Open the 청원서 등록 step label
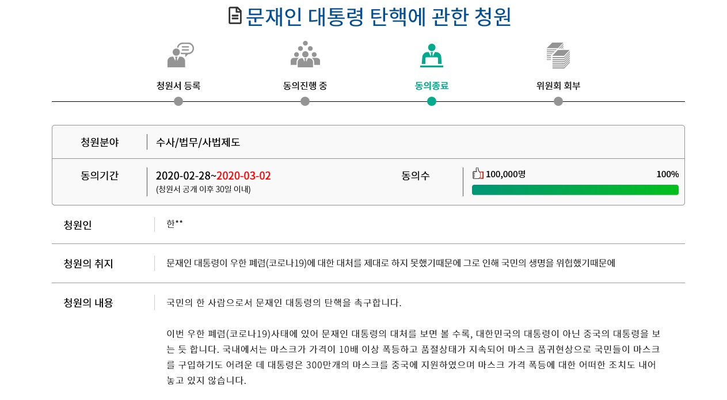This screenshot has width=727, height=400. pyautogui.click(x=178, y=86)
